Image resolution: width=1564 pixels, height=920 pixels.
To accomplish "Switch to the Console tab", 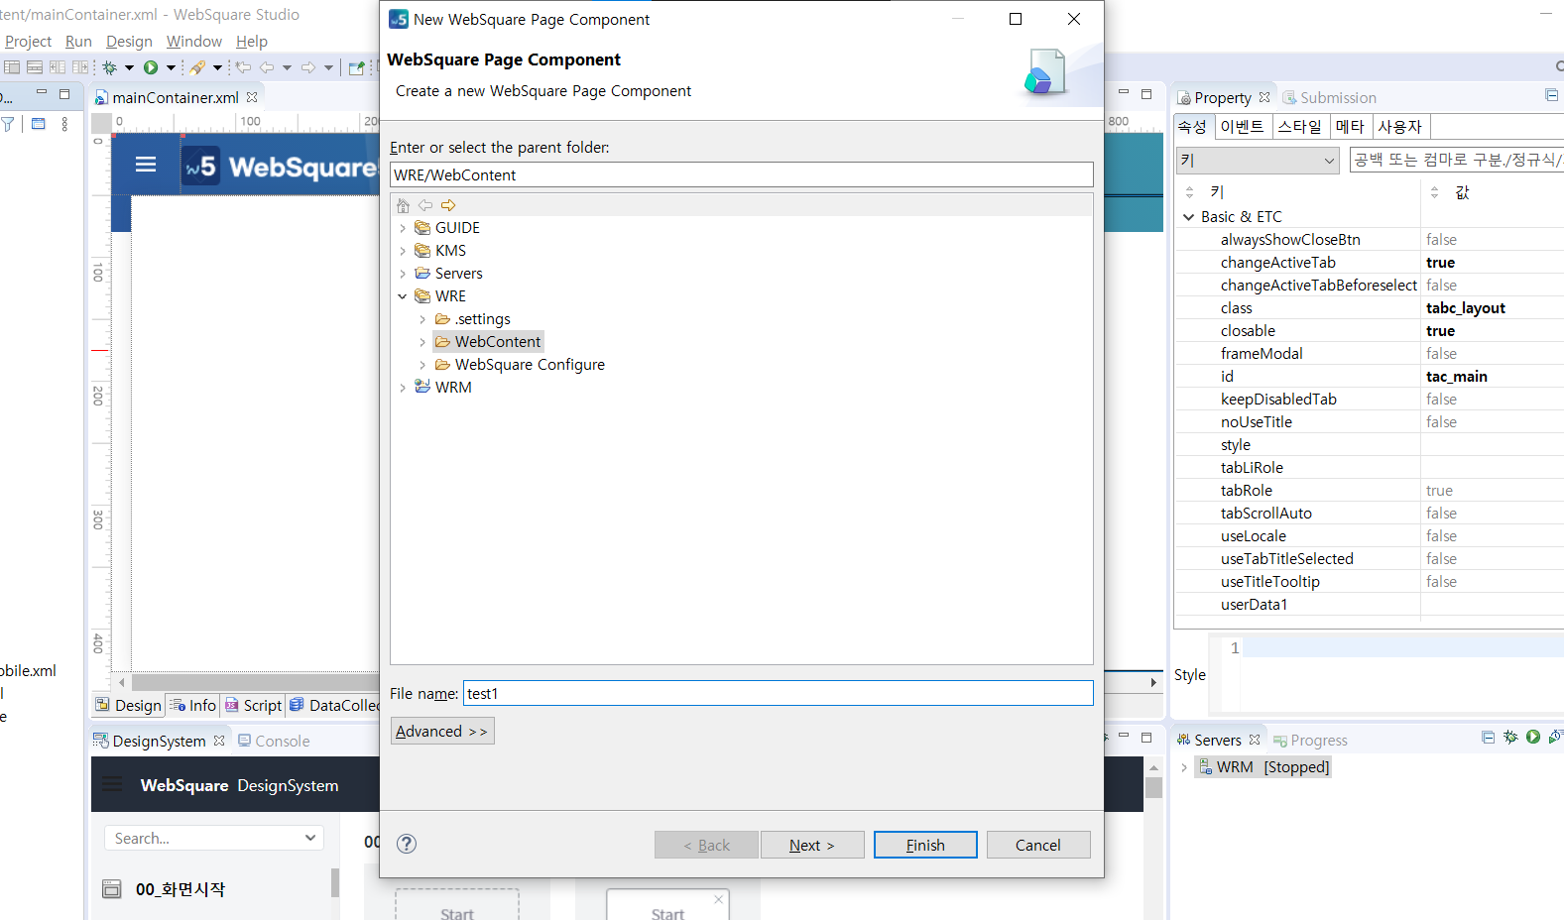I will (x=274, y=741).
